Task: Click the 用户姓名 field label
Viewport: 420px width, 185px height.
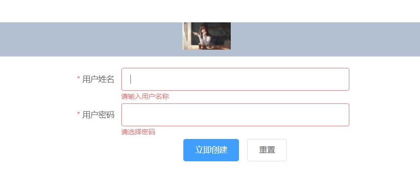Action: pos(98,79)
